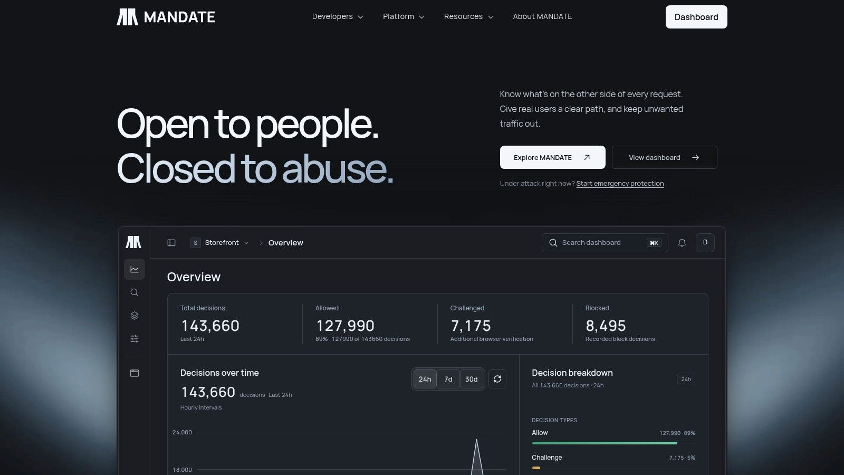Click Explore MANDATE button
844x475 pixels.
coord(553,157)
